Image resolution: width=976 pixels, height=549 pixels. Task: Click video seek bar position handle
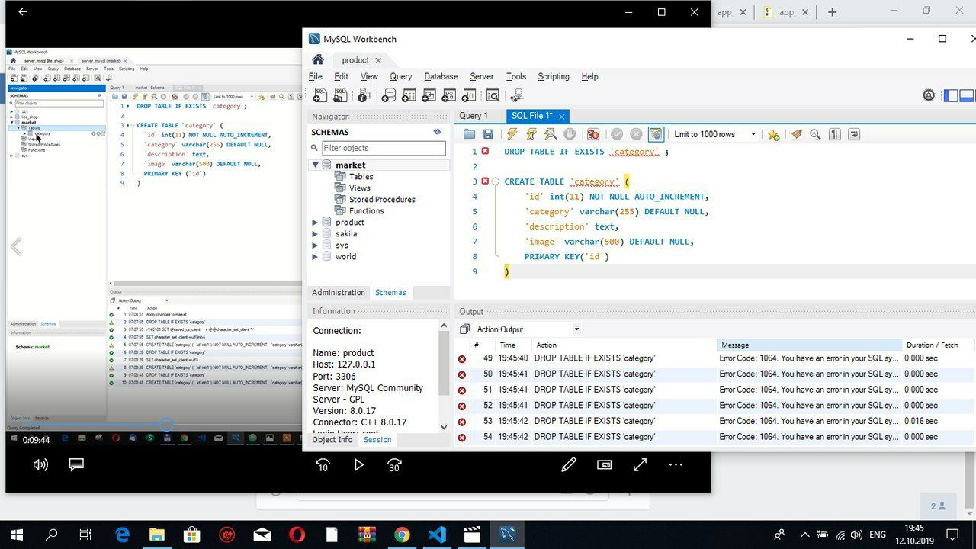tap(166, 424)
